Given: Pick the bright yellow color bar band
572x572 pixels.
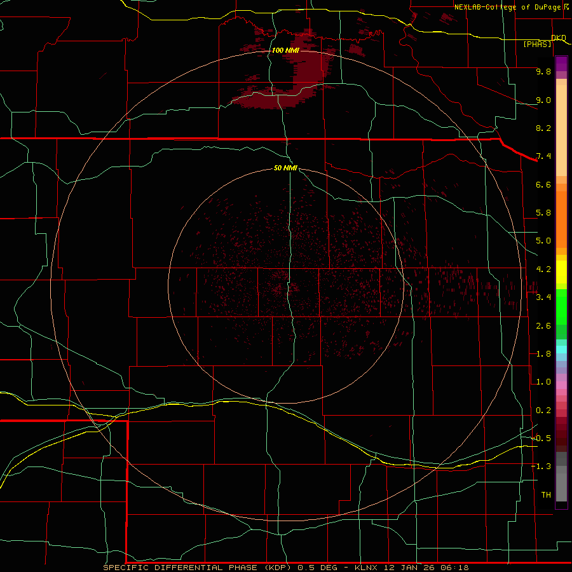Looking at the screenshot, I should tap(561, 272).
